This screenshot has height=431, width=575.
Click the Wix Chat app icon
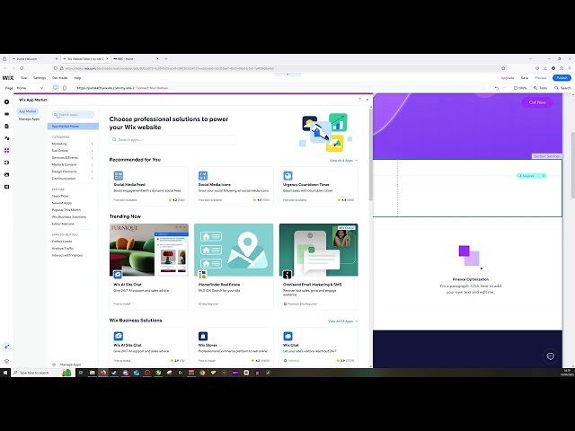(x=287, y=336)
